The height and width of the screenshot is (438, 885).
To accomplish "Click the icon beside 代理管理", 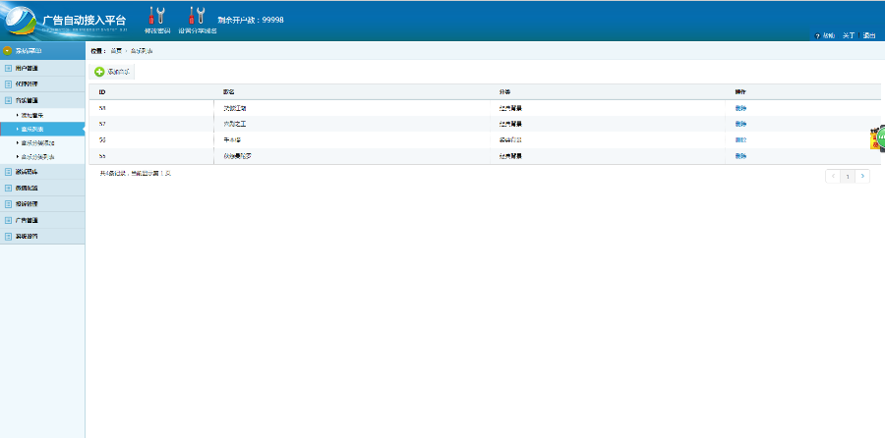I will click(x=8, y=84).
